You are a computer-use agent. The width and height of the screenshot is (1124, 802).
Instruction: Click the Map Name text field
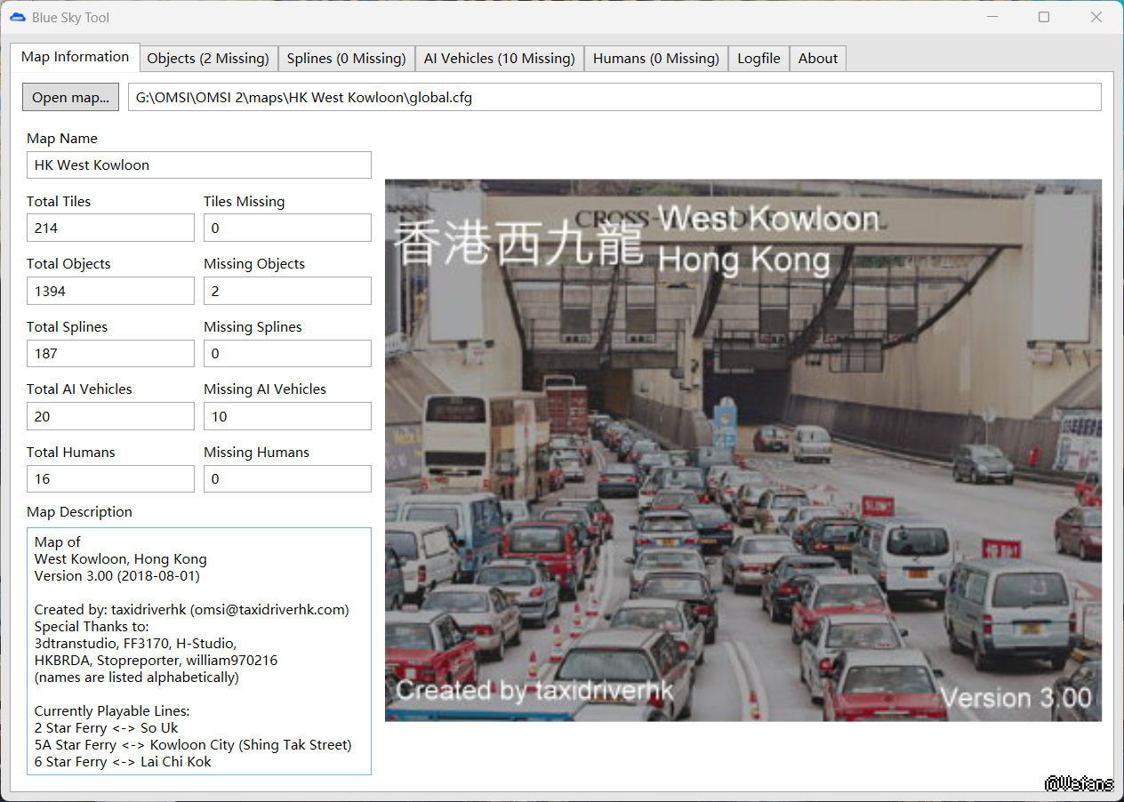[198, 165]
